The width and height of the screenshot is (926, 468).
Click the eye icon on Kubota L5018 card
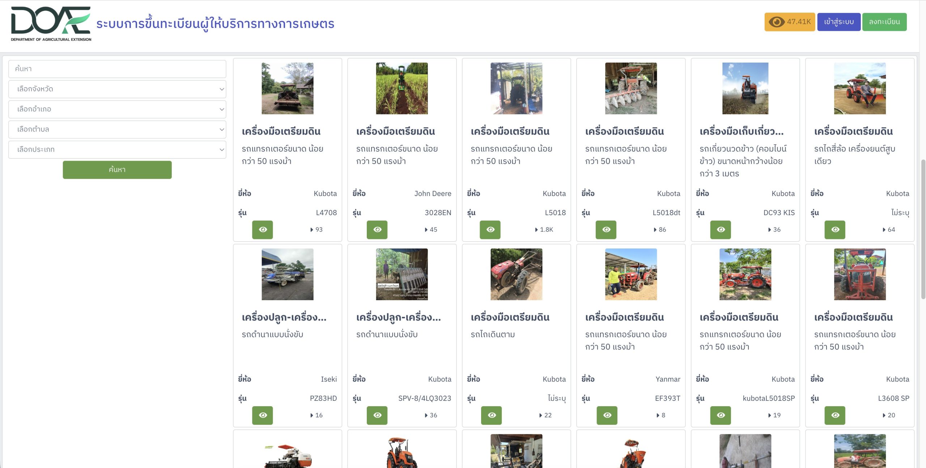[x=490, y=230]
